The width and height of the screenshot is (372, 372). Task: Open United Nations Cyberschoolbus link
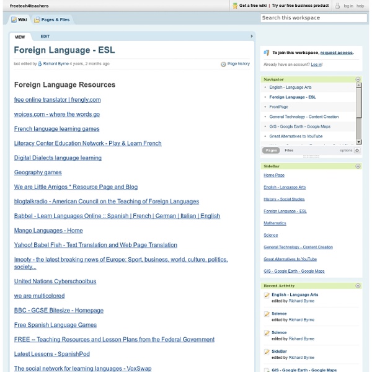(55, 281)
